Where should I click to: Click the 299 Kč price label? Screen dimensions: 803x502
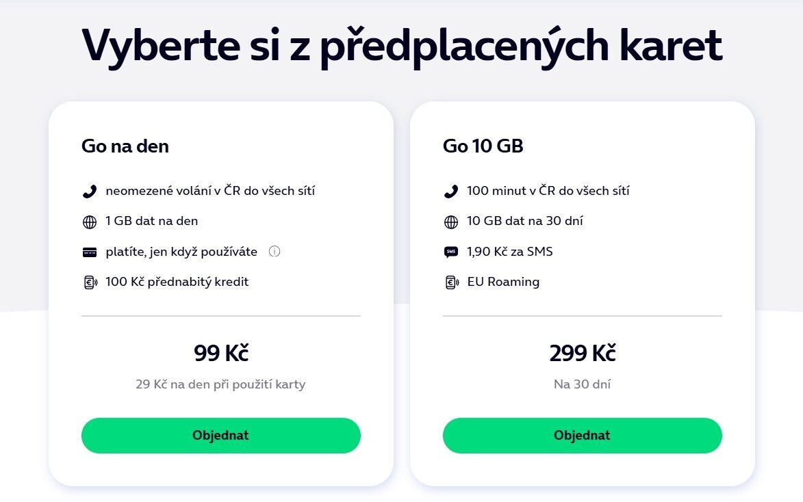(x=582, y=353)
